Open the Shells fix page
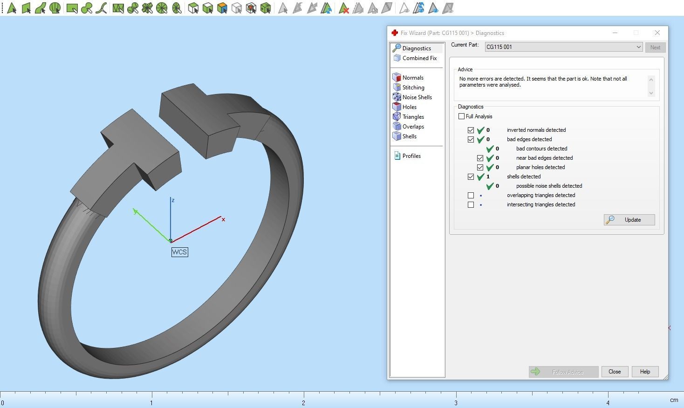 410,136
